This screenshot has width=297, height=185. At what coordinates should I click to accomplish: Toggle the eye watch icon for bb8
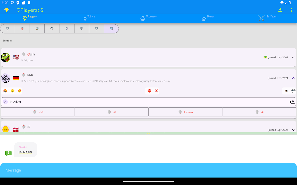tap(286, 91)
